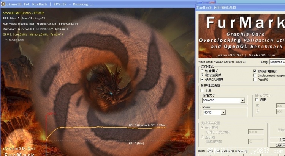Tick the 全屏 fullscreen checkbox
This screenshot has width=285, height=156.
202,90
